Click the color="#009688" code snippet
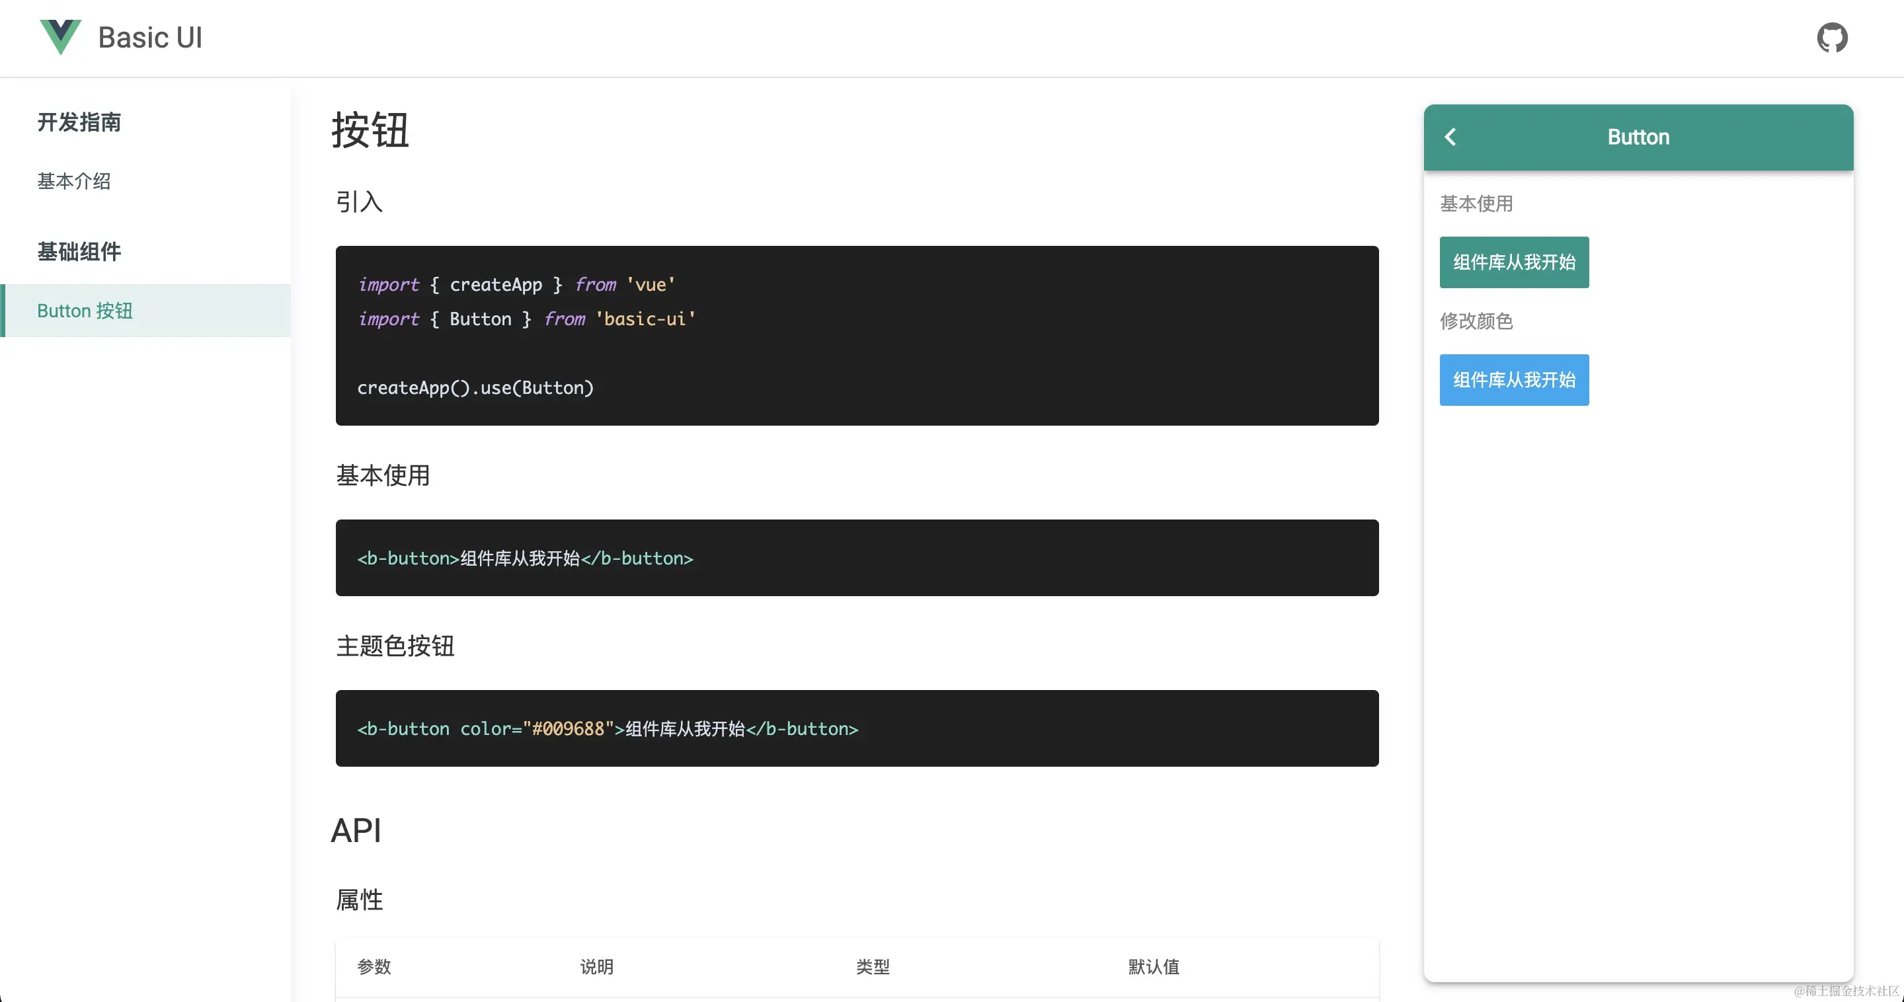The image size is (1904, 1002). [607, 729]
